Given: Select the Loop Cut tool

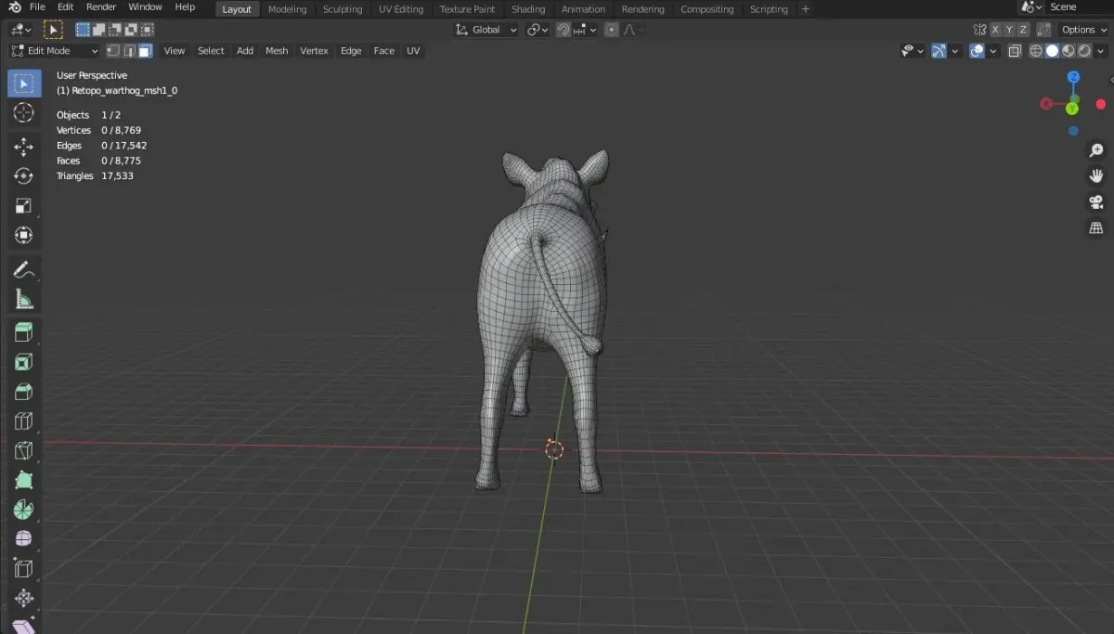Looking at the screenshot, I should tap(24, 421).
